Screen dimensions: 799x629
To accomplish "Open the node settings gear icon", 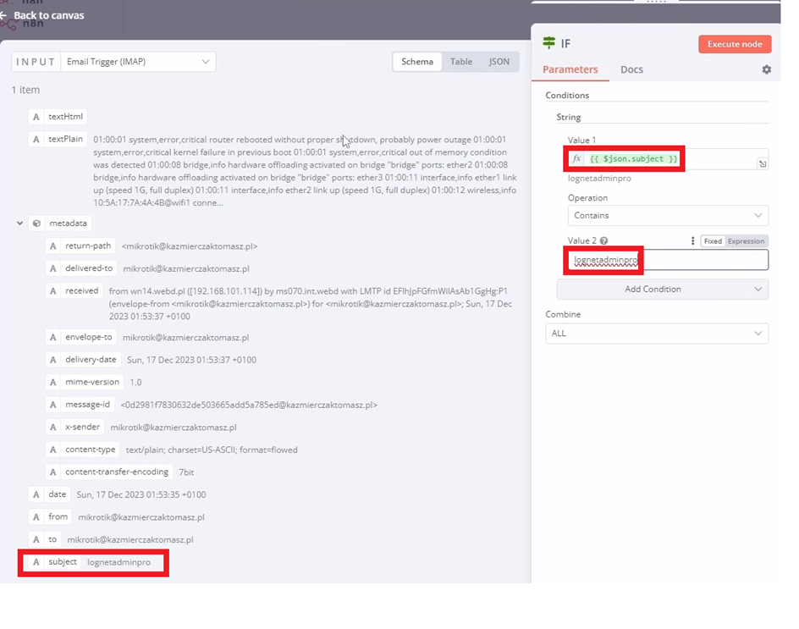I will pyautogui.click(x=766, y=69).
